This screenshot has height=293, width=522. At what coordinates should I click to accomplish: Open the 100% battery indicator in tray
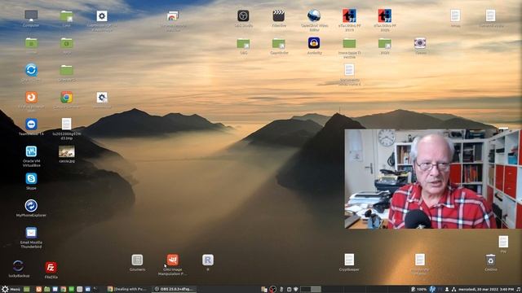418,290
